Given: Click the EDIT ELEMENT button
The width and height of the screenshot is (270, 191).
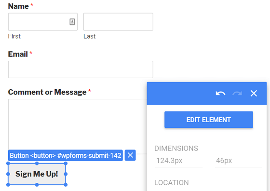Looking at the screenshot, I should tap(208, 120).
